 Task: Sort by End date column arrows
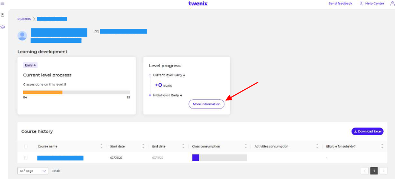(184, 146)
